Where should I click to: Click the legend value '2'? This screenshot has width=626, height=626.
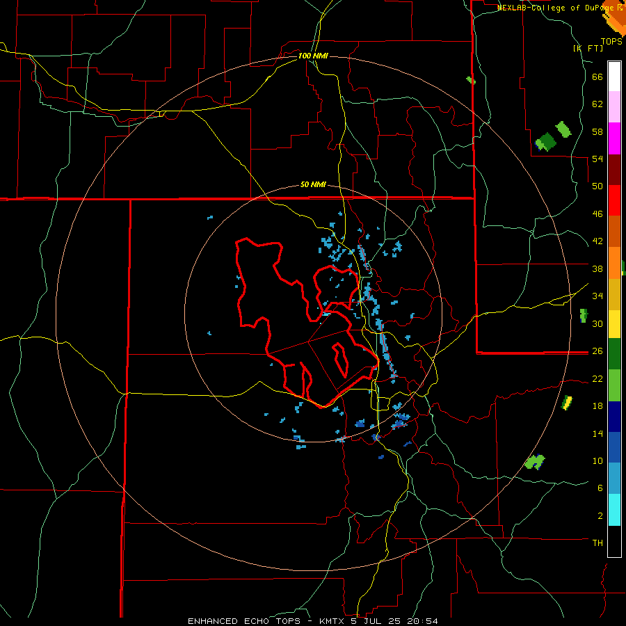(600, 516)
